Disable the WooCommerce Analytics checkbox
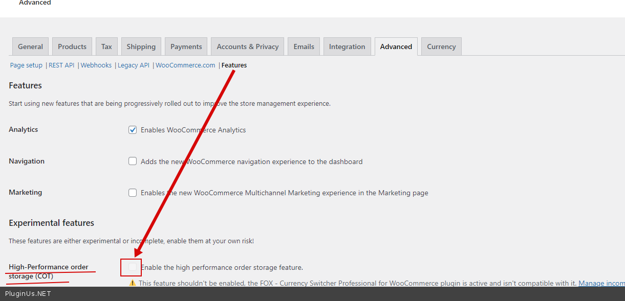The height and width of the screenshot is (301, 625). 133,130
